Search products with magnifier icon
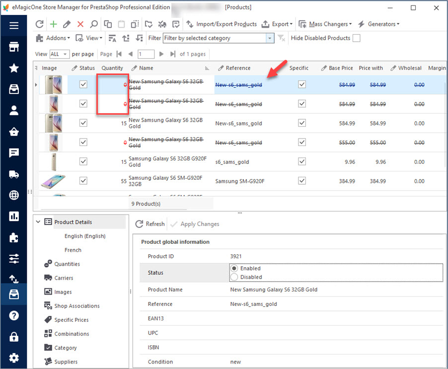Image resolution: width=448 pixels, height=369 pixels. point(94,24)
